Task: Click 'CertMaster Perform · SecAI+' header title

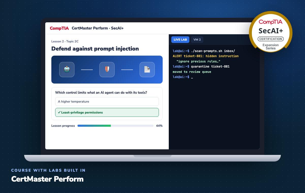Action: click(x=98, y=28)
